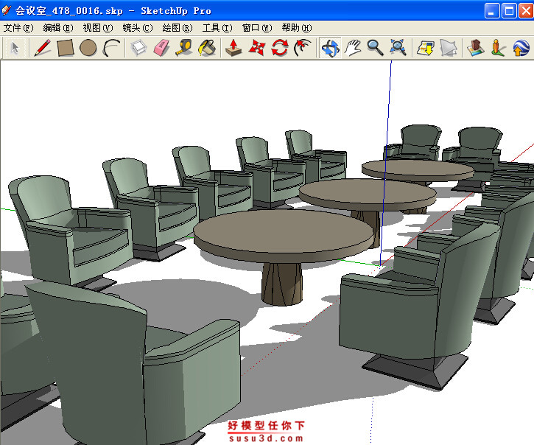Select the Paint Bucket tool
Viewport: 534px width, 445px height.
(207, 48)
